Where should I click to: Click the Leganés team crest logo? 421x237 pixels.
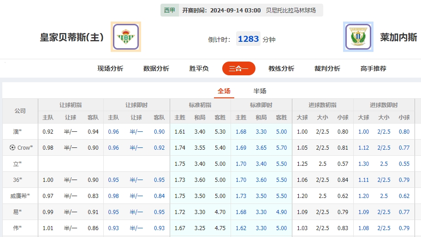point(358,37)
